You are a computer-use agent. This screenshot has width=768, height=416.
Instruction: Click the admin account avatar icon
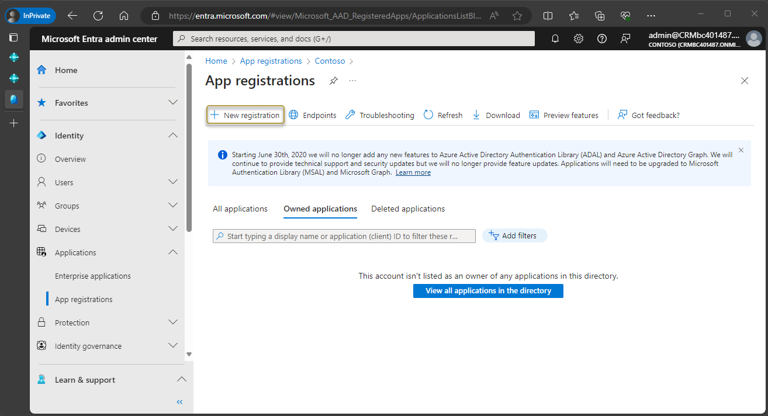pyautogui.click(x=753, y=39)
